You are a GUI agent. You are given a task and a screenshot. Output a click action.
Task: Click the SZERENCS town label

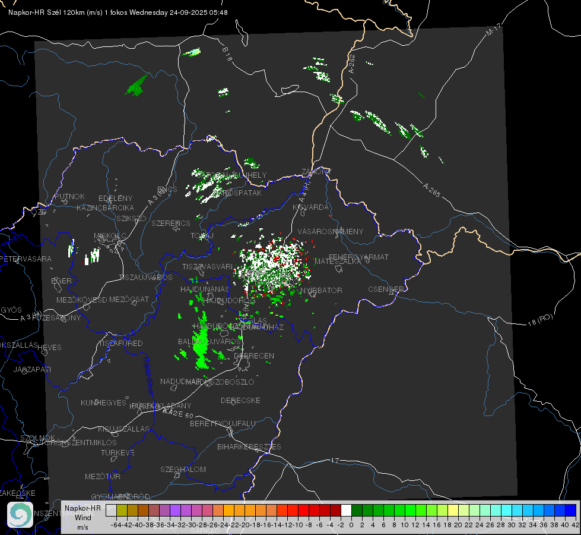tap(171, 223)
